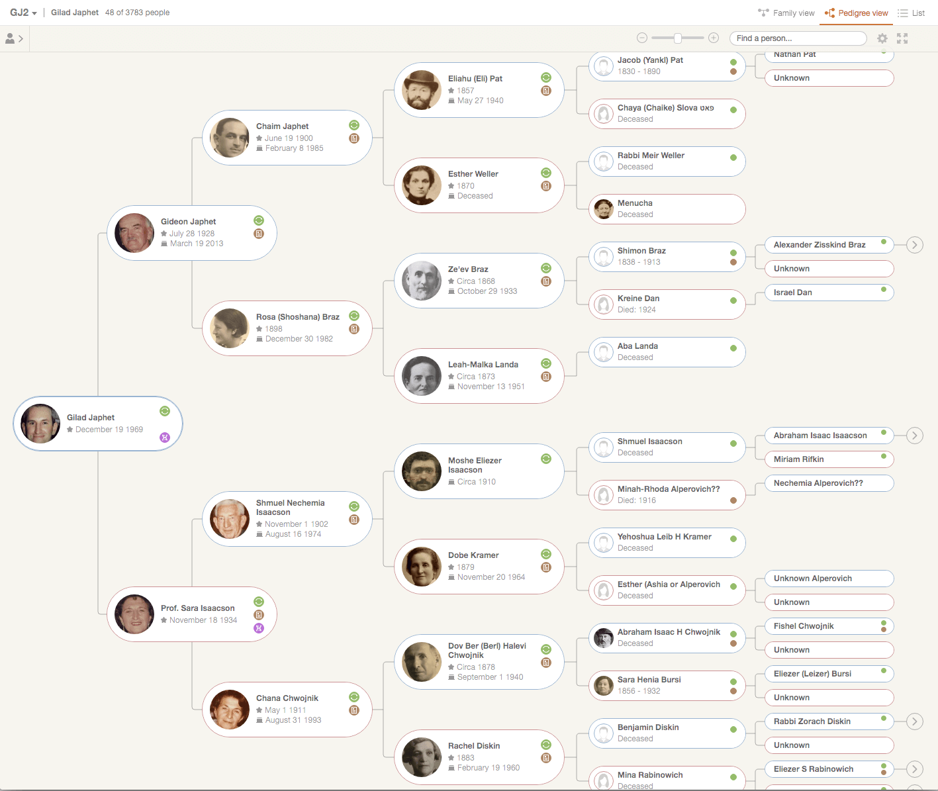Click Fishel Chwojnik's name
The image size is (938, 791).
click(x=804, y=626)
